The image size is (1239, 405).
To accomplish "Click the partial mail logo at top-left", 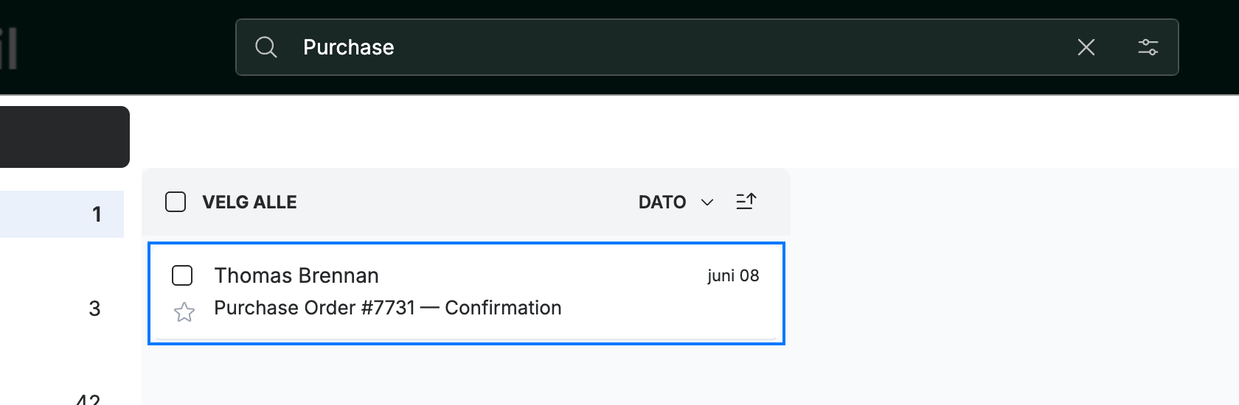I will tap(8, 49).
